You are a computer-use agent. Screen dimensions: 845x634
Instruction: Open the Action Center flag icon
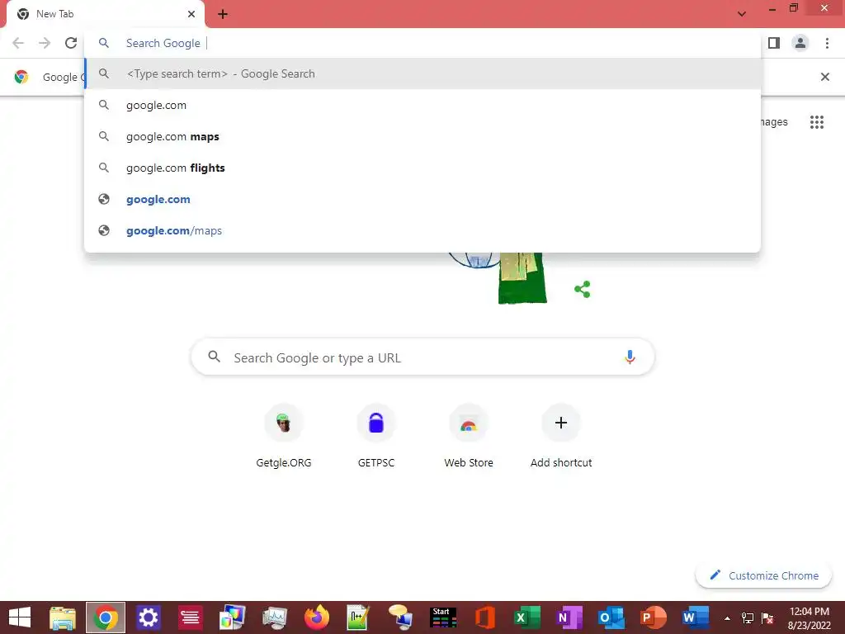pyautogui.click(x=767, y=617)
